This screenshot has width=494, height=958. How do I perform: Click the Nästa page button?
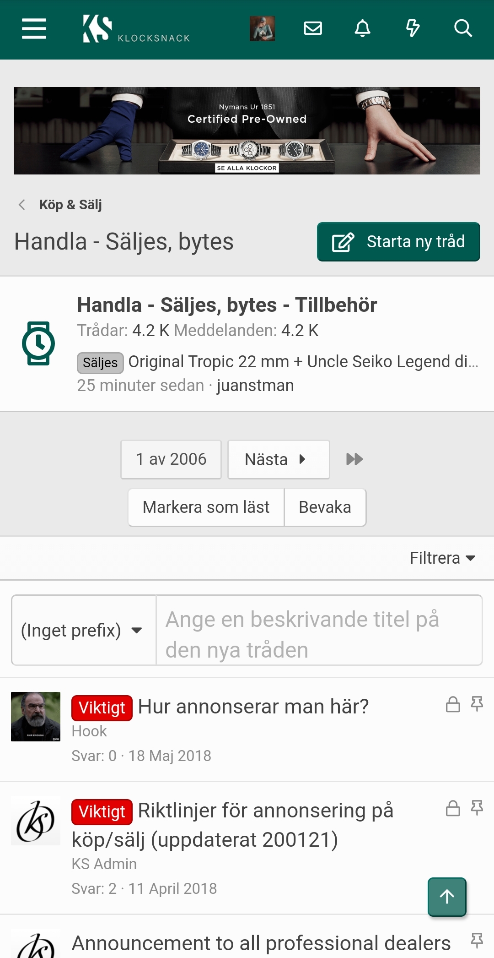(279, 459)
